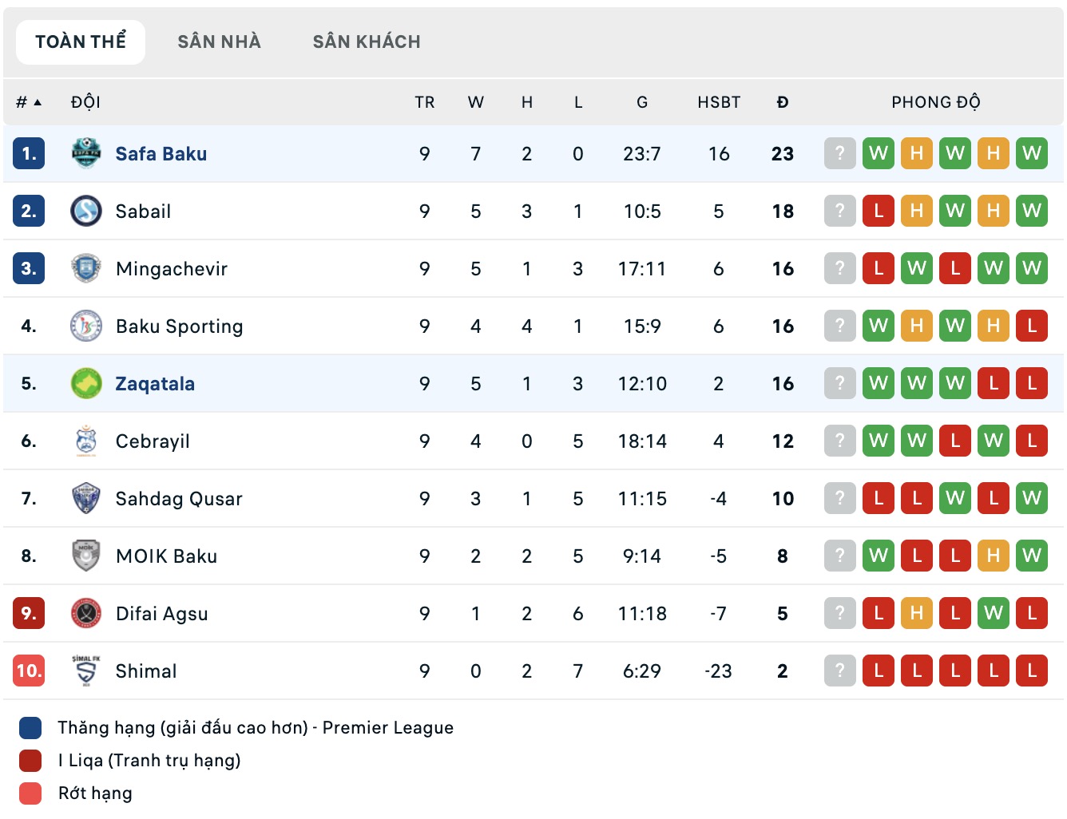Reveal Cebrayil's hidden next match badge
The width and height of the screenshot is (1067, 819).
pyautogui.click(x=839, y=441)
